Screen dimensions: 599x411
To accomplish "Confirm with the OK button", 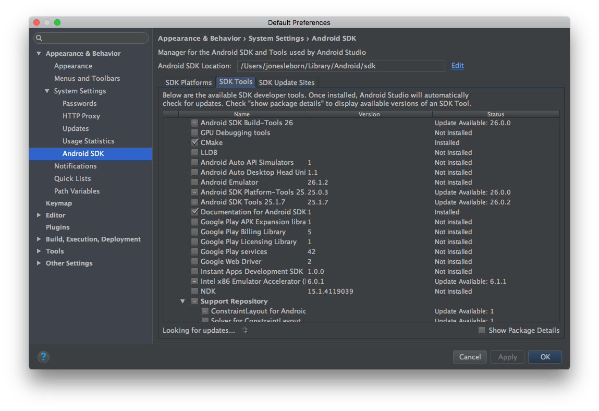I will [x=545, y=357].
